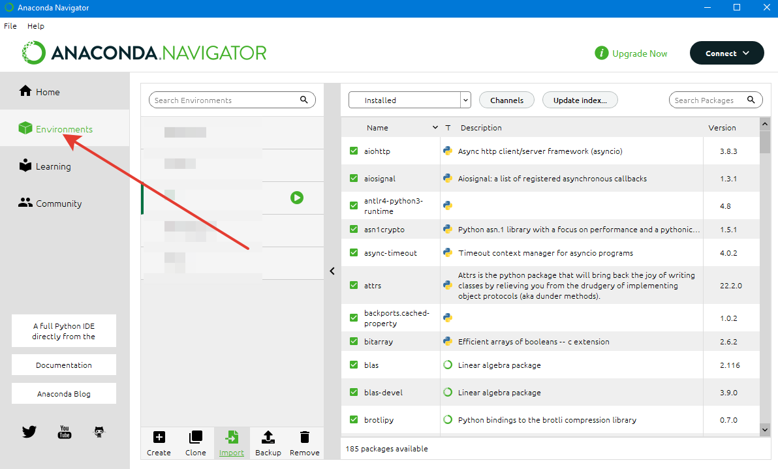Open the Twitter icon link

pos(29,432)
